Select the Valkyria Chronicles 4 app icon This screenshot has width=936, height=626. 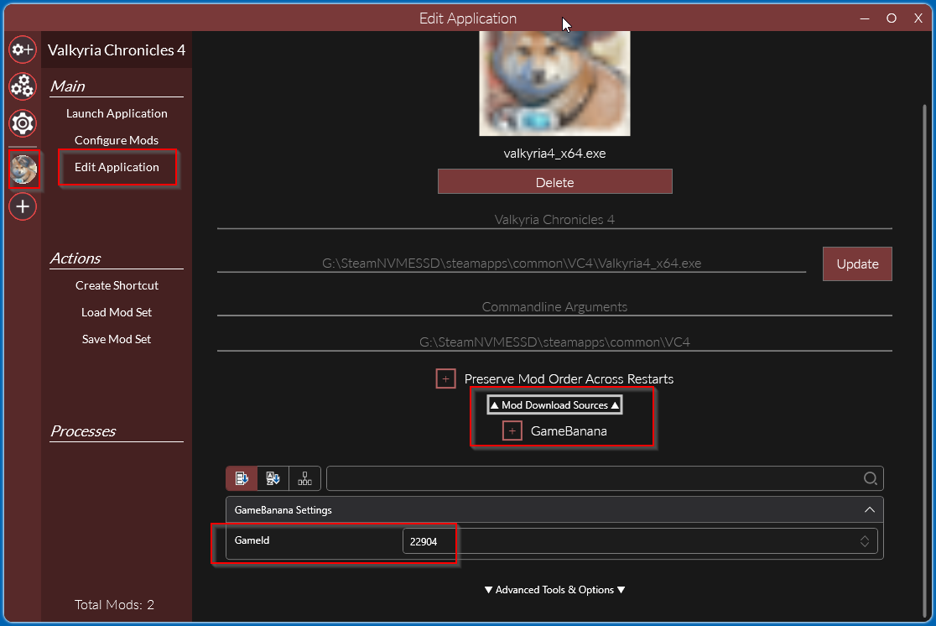click(x=23, y=170)
